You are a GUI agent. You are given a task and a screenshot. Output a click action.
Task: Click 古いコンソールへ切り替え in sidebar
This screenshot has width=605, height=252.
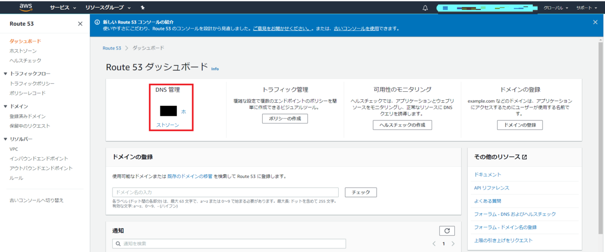click(x=37, y=200)
